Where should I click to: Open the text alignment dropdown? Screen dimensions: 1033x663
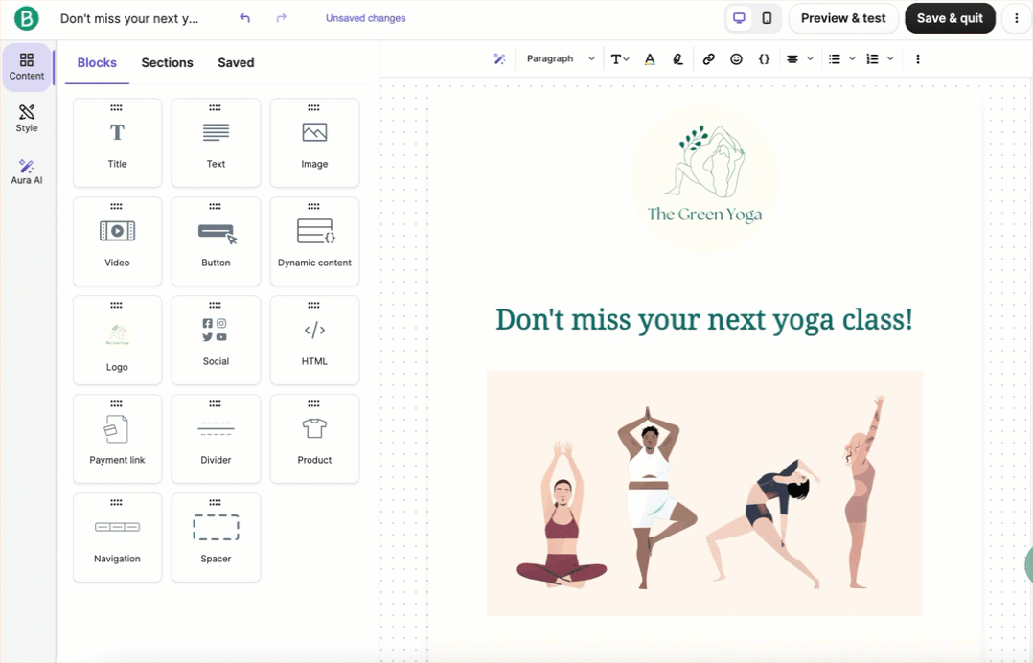(x=800, y=59)
